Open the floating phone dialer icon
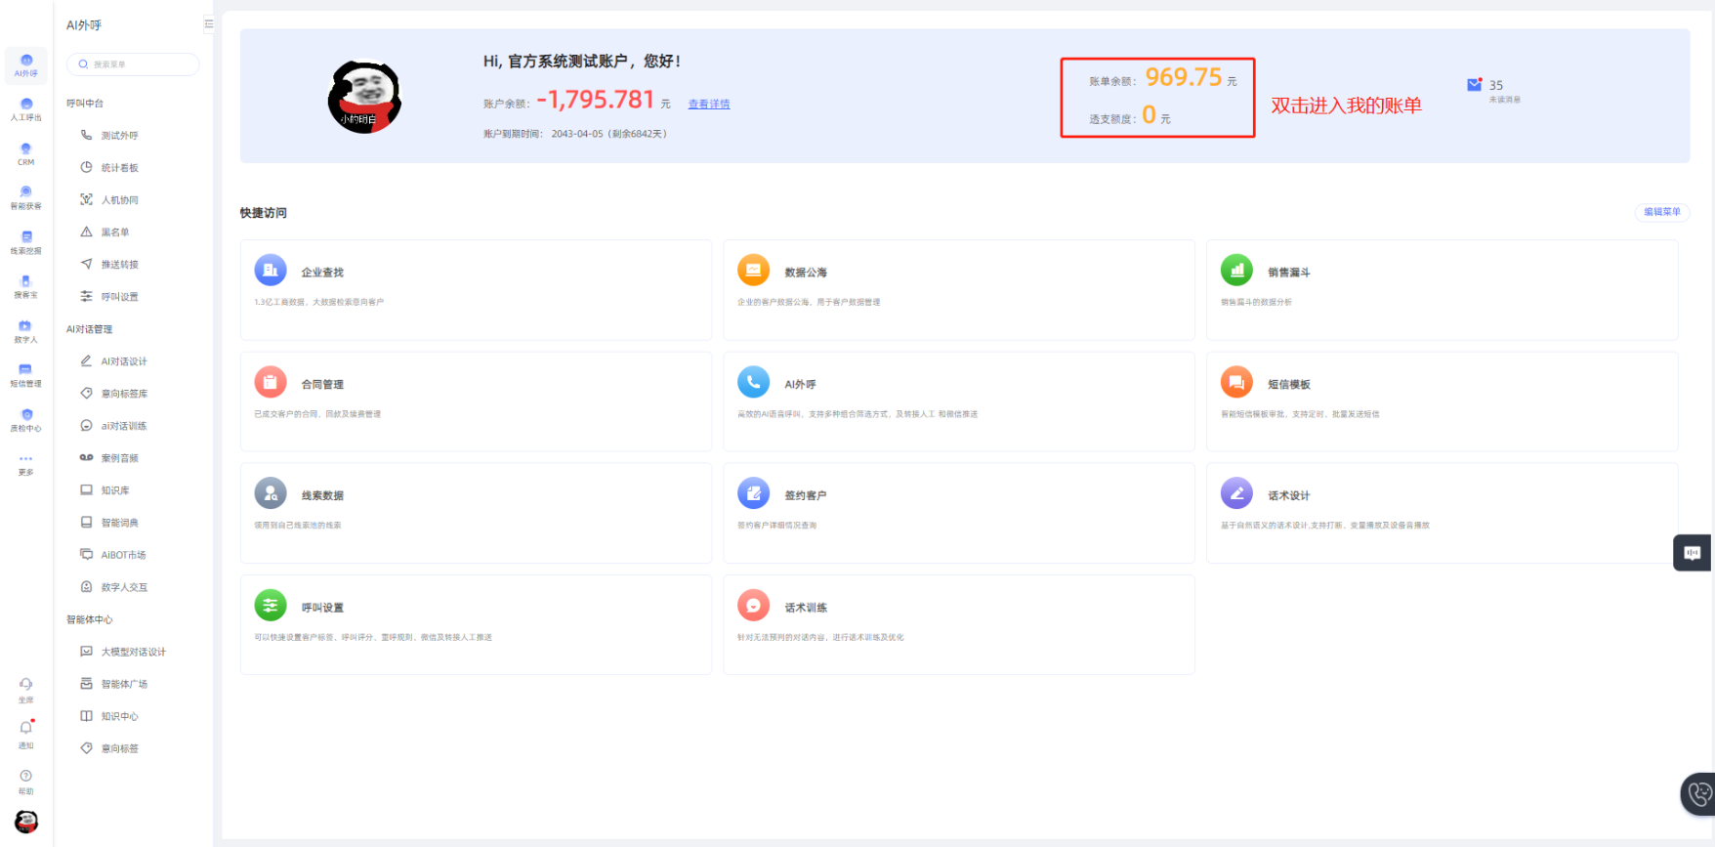1715x847 pixels. pos(1699,793)
